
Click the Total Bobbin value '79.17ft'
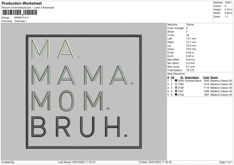[x=190, y=70]
